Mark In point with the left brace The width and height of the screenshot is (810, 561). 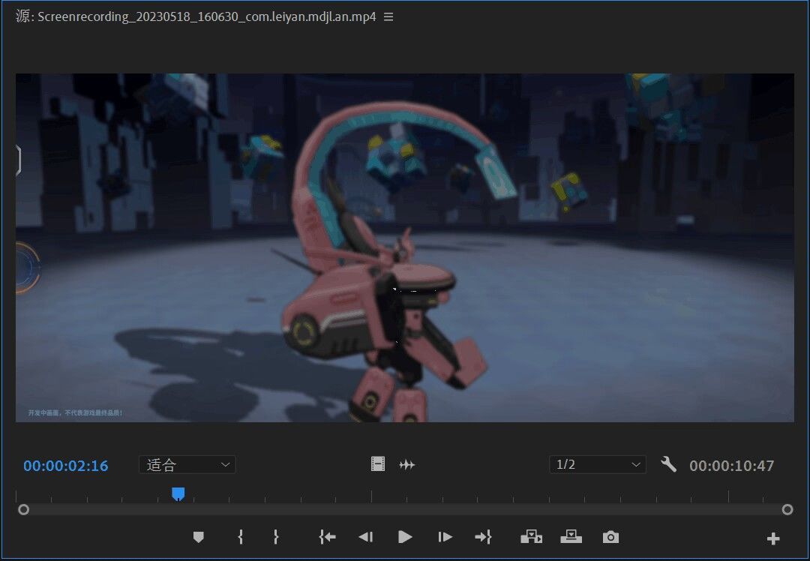[240, 537]
